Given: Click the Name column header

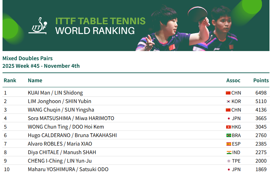Looking at the screenshot, I should click(35, 80).
